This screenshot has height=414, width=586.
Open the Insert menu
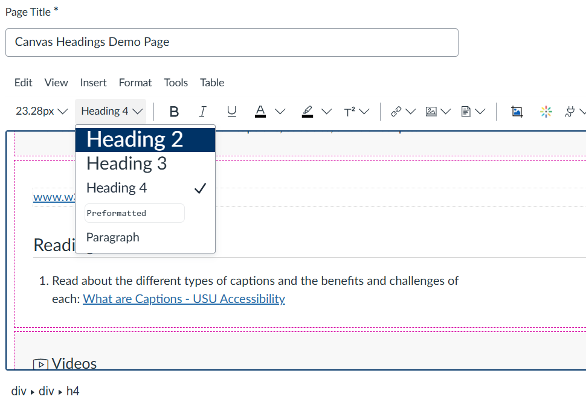pos(93,83)
